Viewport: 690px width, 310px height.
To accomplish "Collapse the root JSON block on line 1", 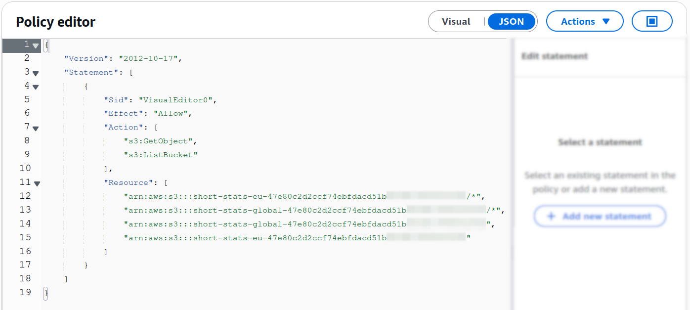I will tap(35, 45).
